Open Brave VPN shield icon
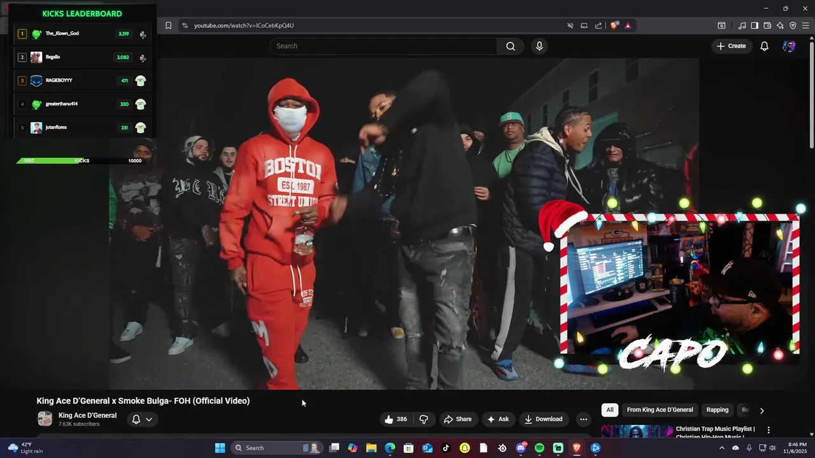This screenshot has width=815, height=458. [793, 25]
